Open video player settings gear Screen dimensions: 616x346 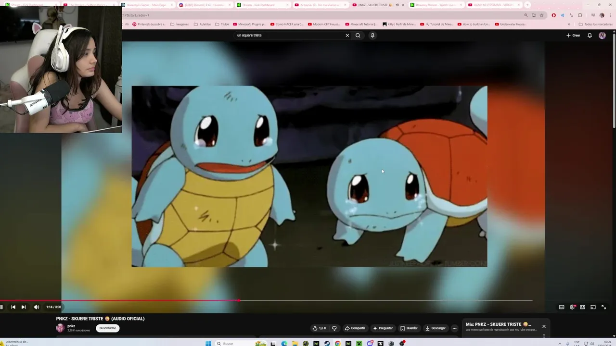click(x=572, y=307)
